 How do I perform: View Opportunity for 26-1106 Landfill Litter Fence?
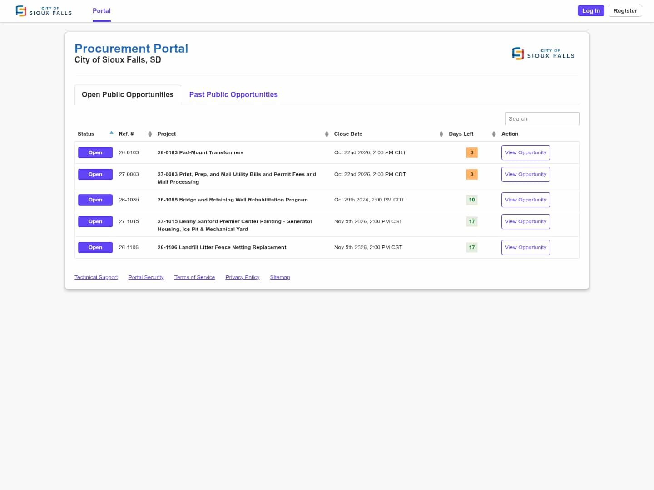(x=525, y=247)
